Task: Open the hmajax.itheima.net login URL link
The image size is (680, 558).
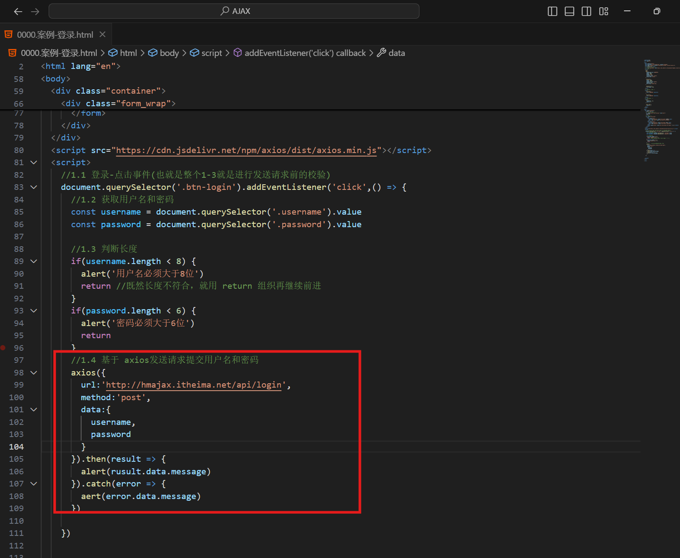Action: point(194,385)
